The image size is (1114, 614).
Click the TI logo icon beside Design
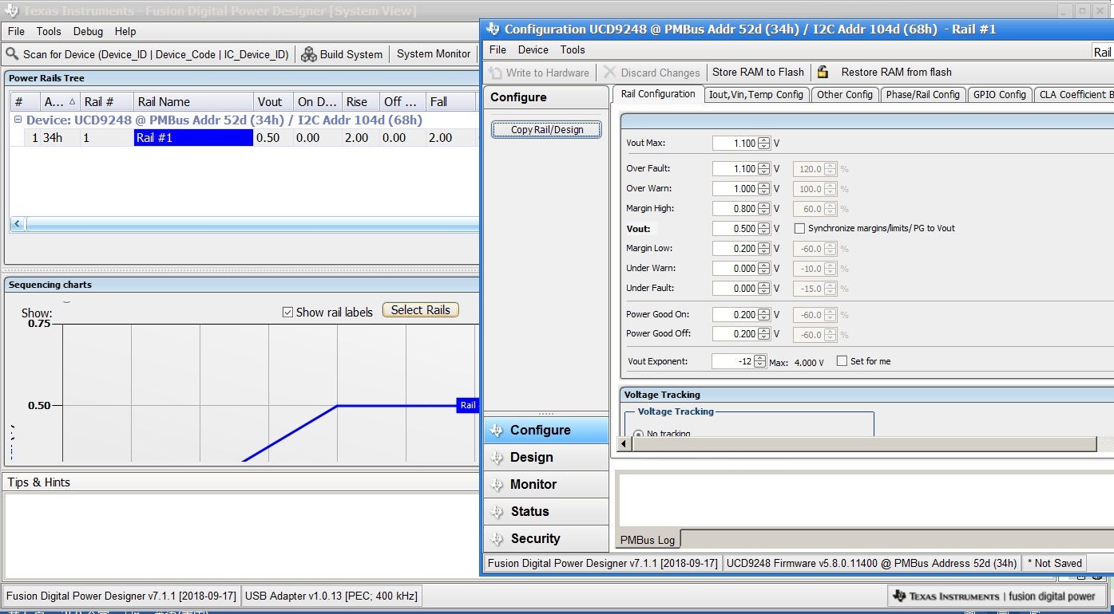(496, 458)
